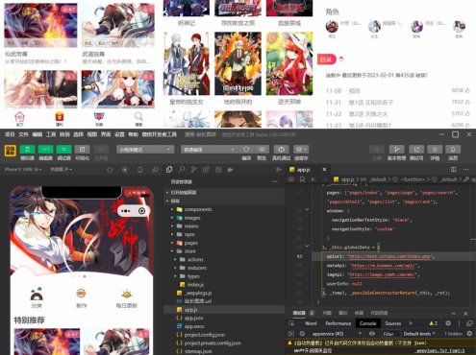This screenshot has width=476, height=355.
Task: Click the bookmark icon above code
Action: pyautogui.click(x=302, y=179)
